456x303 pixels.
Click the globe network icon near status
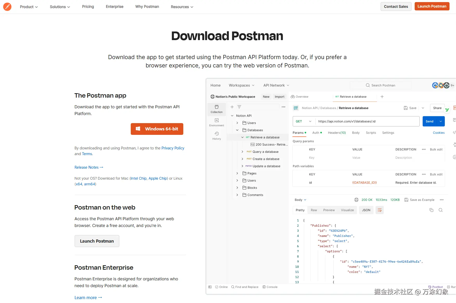[x=356, y=200]
